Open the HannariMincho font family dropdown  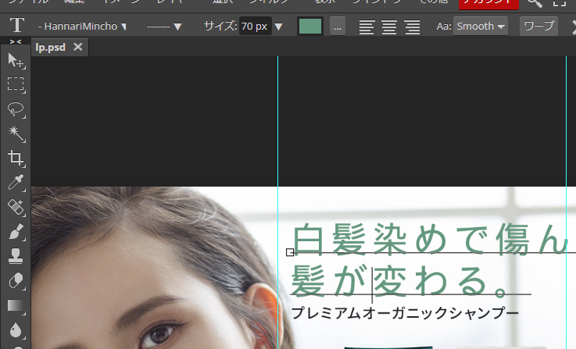(82, 27)
